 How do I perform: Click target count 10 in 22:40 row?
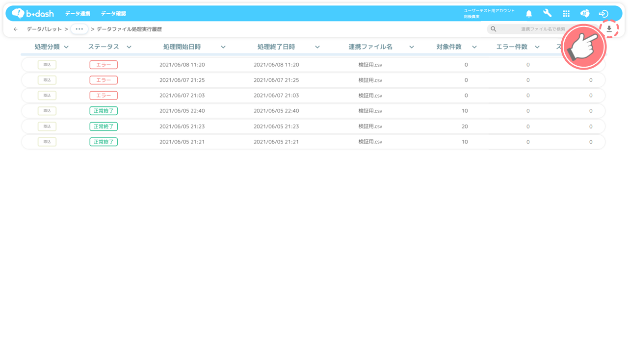click(465, 111)
